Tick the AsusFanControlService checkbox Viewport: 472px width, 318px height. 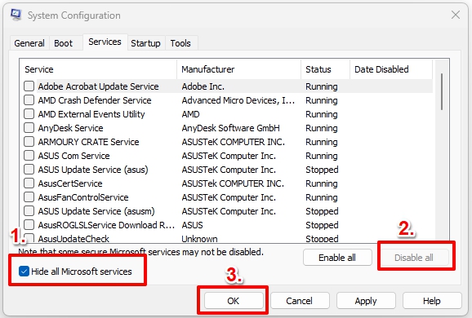coord(29,197)
